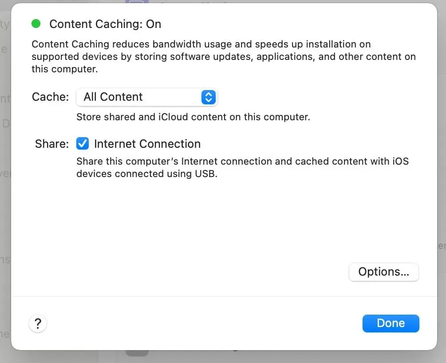The image size is (446, 363).
Task: Open help with the question mark button
Action: pyautogui.click(x=38, y=324)
